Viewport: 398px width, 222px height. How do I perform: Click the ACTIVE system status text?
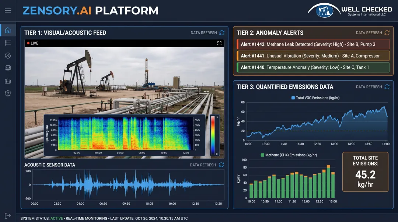tap(57, 218)
